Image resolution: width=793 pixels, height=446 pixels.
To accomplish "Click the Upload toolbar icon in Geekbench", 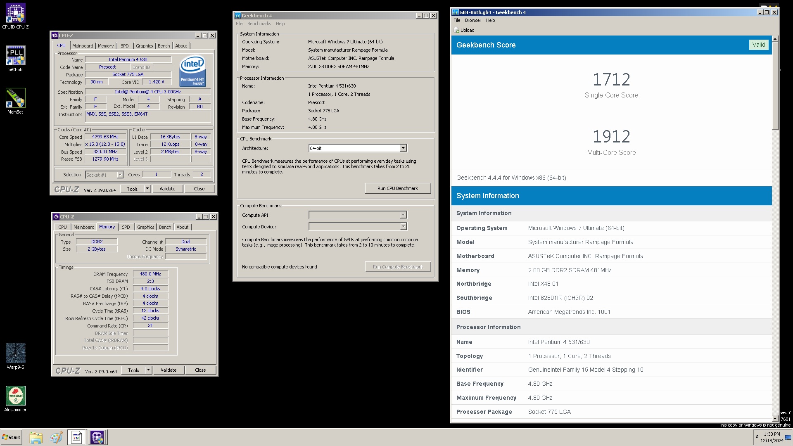I will pyautogui.click(x=456, y=30).
